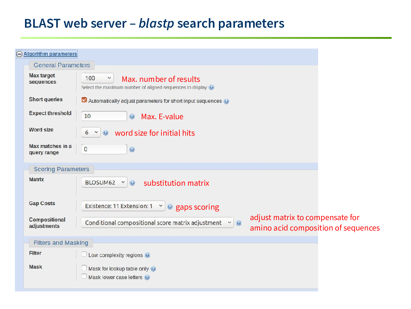The image size is (411, 309).
Task: Click 'Select the maximum number of aligned sequences' hint
Action: tap(144, 87)
